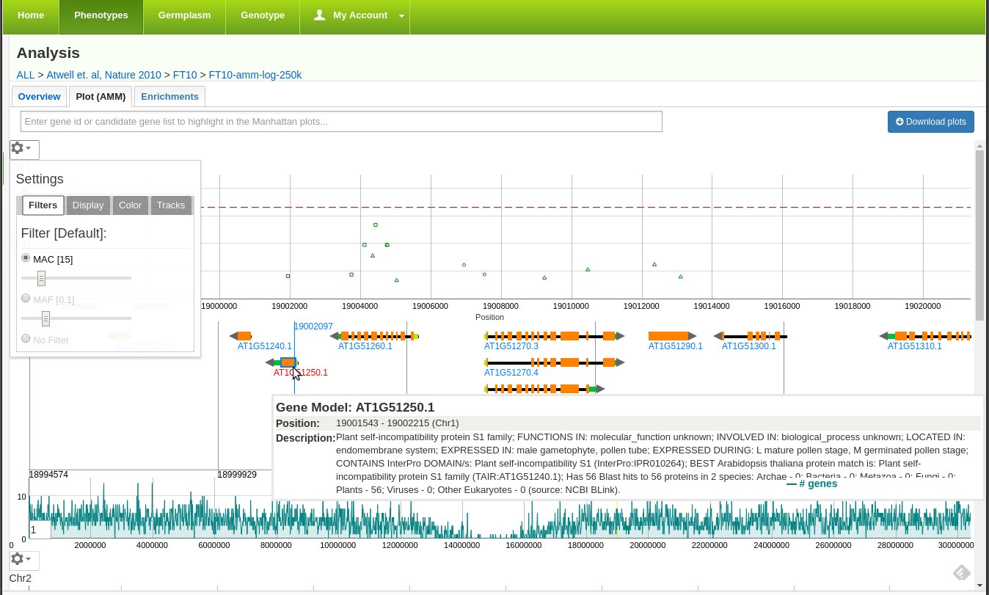Click the SNP square nearest position 19002000
The height and width of the screenshot is (595, 989).
(288, 276)
